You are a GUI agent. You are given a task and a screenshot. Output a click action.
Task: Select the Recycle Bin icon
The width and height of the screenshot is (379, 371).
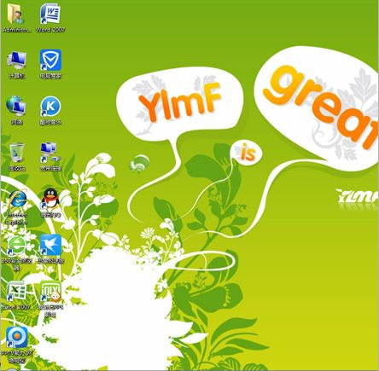17,153
